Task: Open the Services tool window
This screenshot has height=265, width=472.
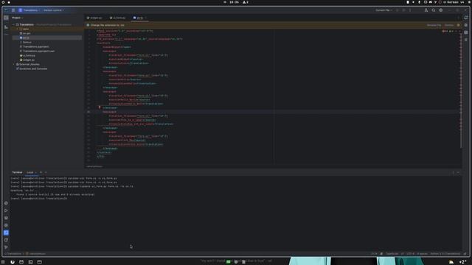Action: pyautogui.click(x=6, y=225)
